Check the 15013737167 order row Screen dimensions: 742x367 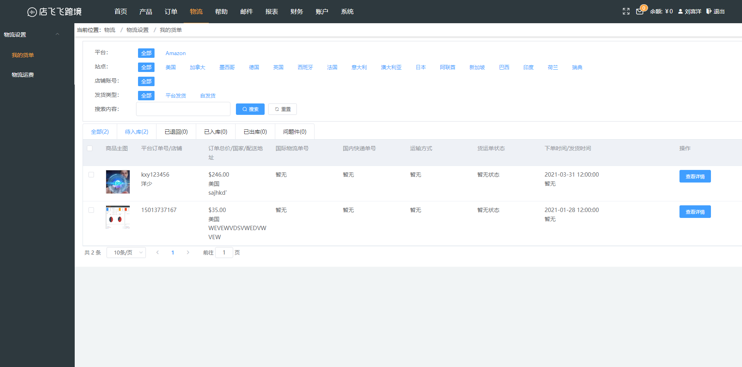click(x=91, y=210)
